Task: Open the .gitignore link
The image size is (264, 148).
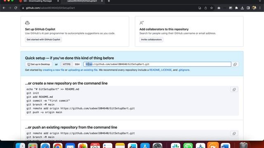Action: (184, 70)
